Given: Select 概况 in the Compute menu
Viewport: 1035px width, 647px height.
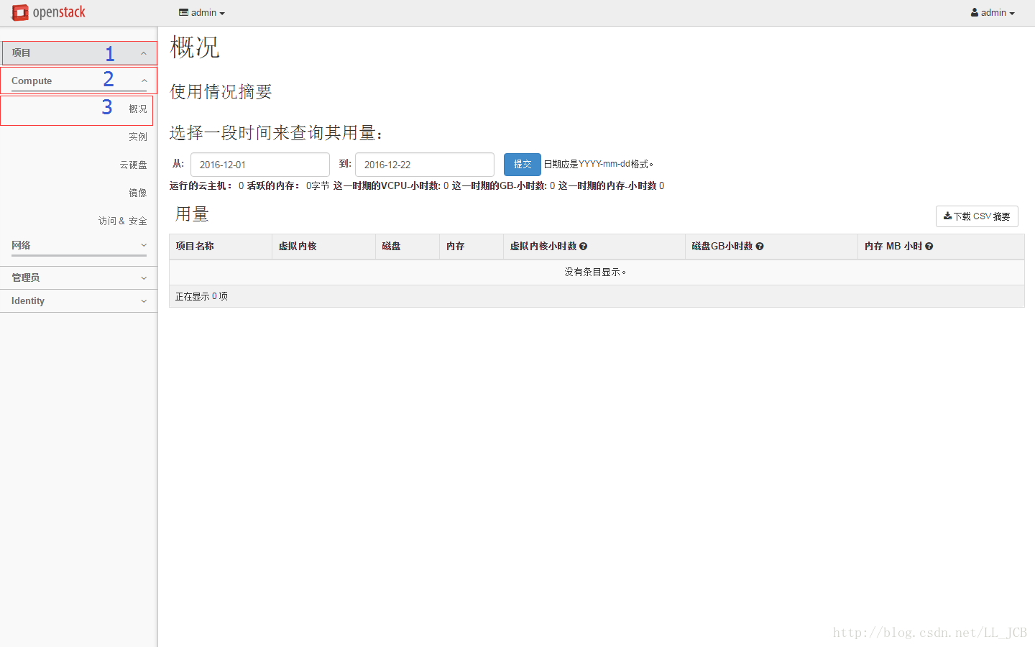Looking at the screenshot, I should click(138, 109).
